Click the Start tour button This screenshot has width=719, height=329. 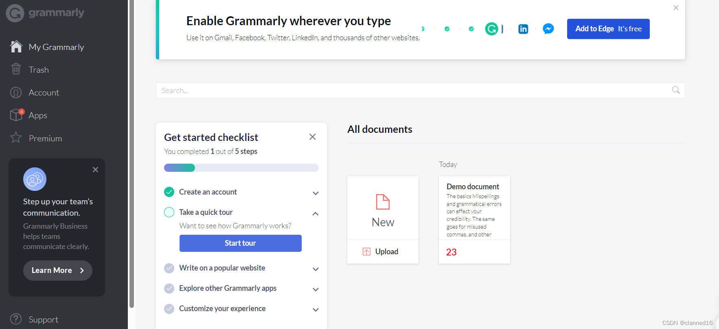click(240, 243)
